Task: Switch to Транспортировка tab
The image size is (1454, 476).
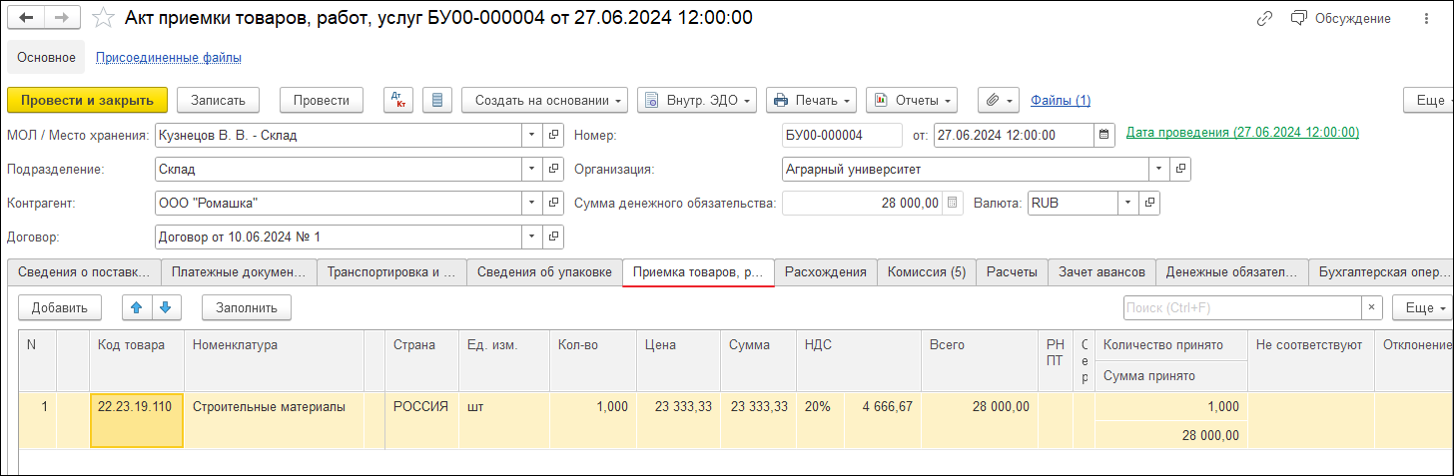Action: point(391,271)
